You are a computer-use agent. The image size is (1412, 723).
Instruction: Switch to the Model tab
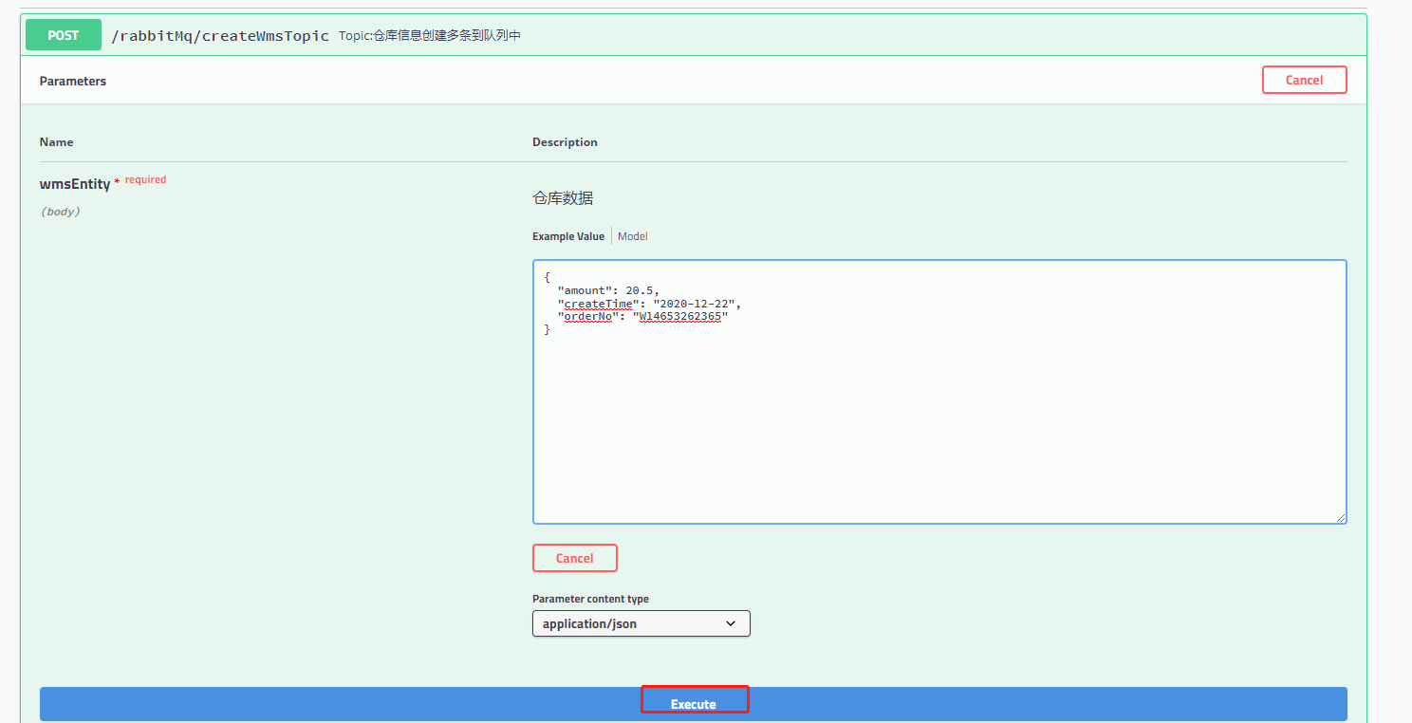point(633,236)
